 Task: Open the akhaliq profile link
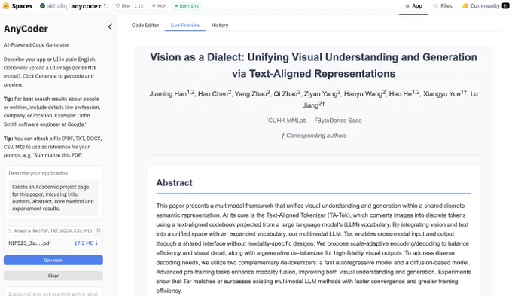[56, 6]
